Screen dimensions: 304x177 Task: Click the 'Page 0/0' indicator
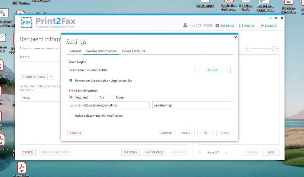coord(213,152)
